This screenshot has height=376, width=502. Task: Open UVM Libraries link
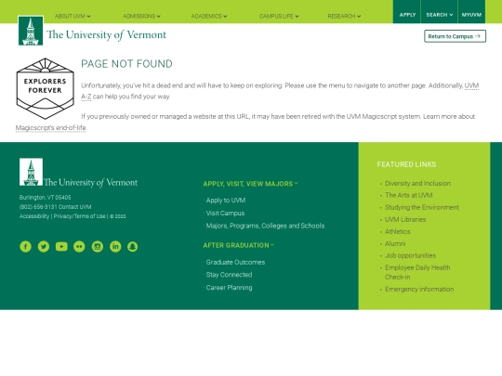(405, 219)
